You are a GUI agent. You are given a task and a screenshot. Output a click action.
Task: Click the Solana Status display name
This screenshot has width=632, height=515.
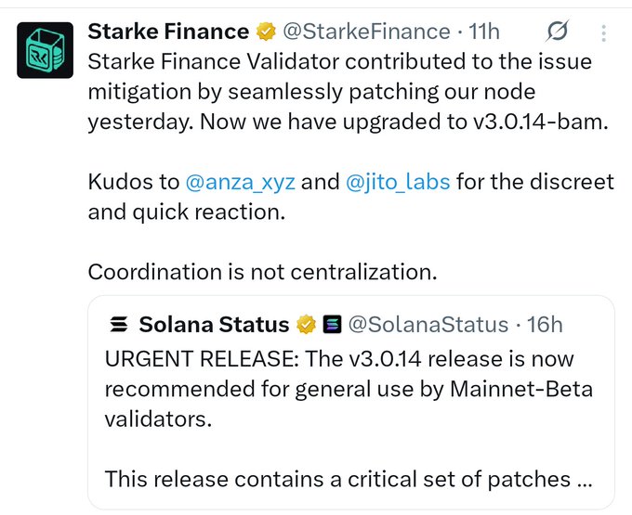point(214,325)
